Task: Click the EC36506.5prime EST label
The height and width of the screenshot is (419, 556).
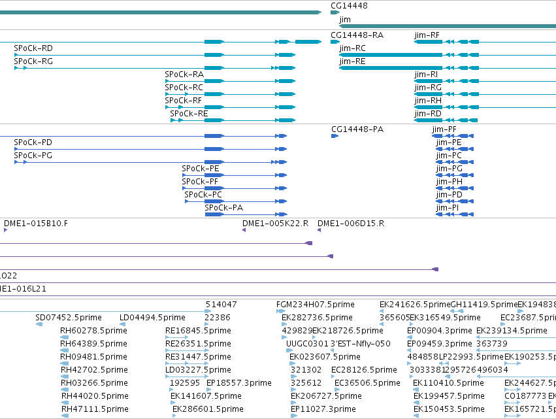Action: pyautogui.click(x=367, y=383)
